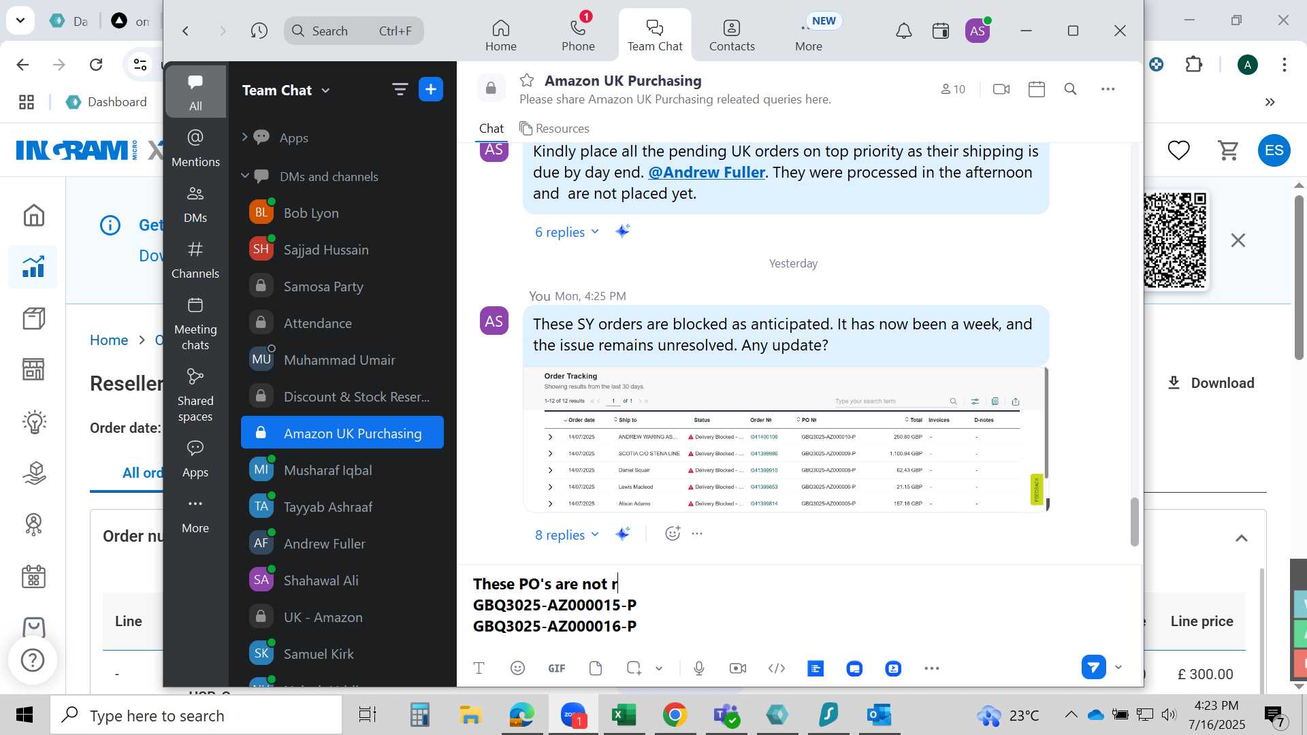Switch to the Home tab in Zoom
1307x735 pixels.
point(501,34)
